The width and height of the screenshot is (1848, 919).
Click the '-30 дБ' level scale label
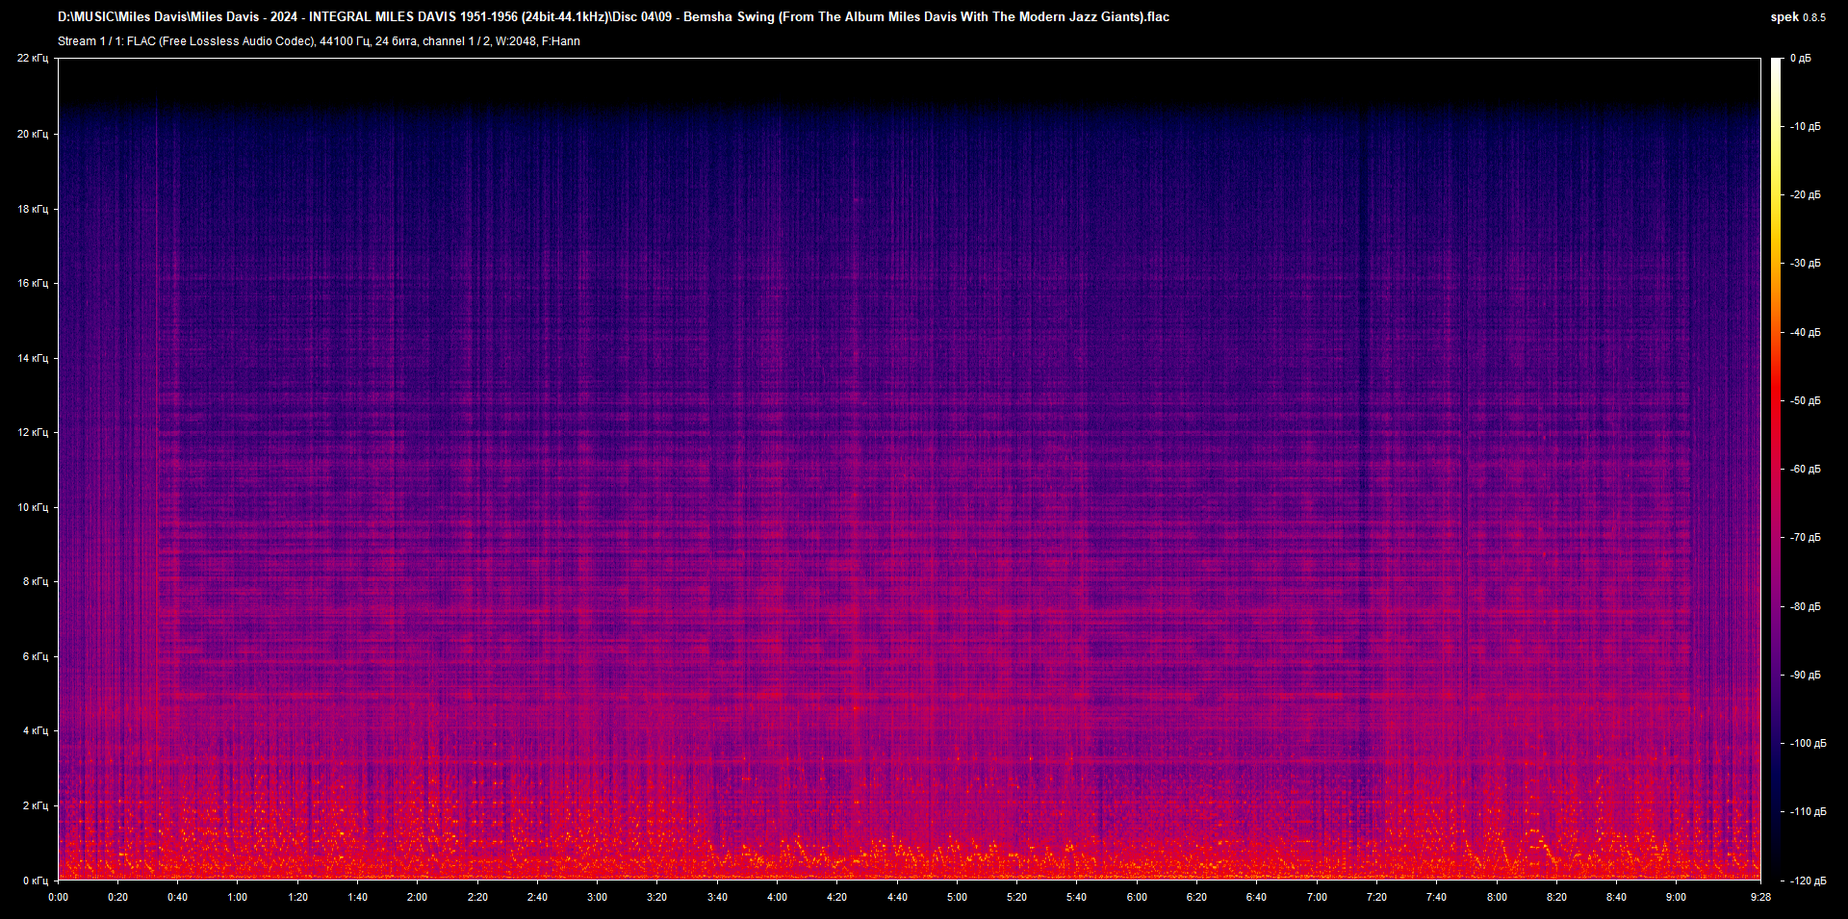1804,264
